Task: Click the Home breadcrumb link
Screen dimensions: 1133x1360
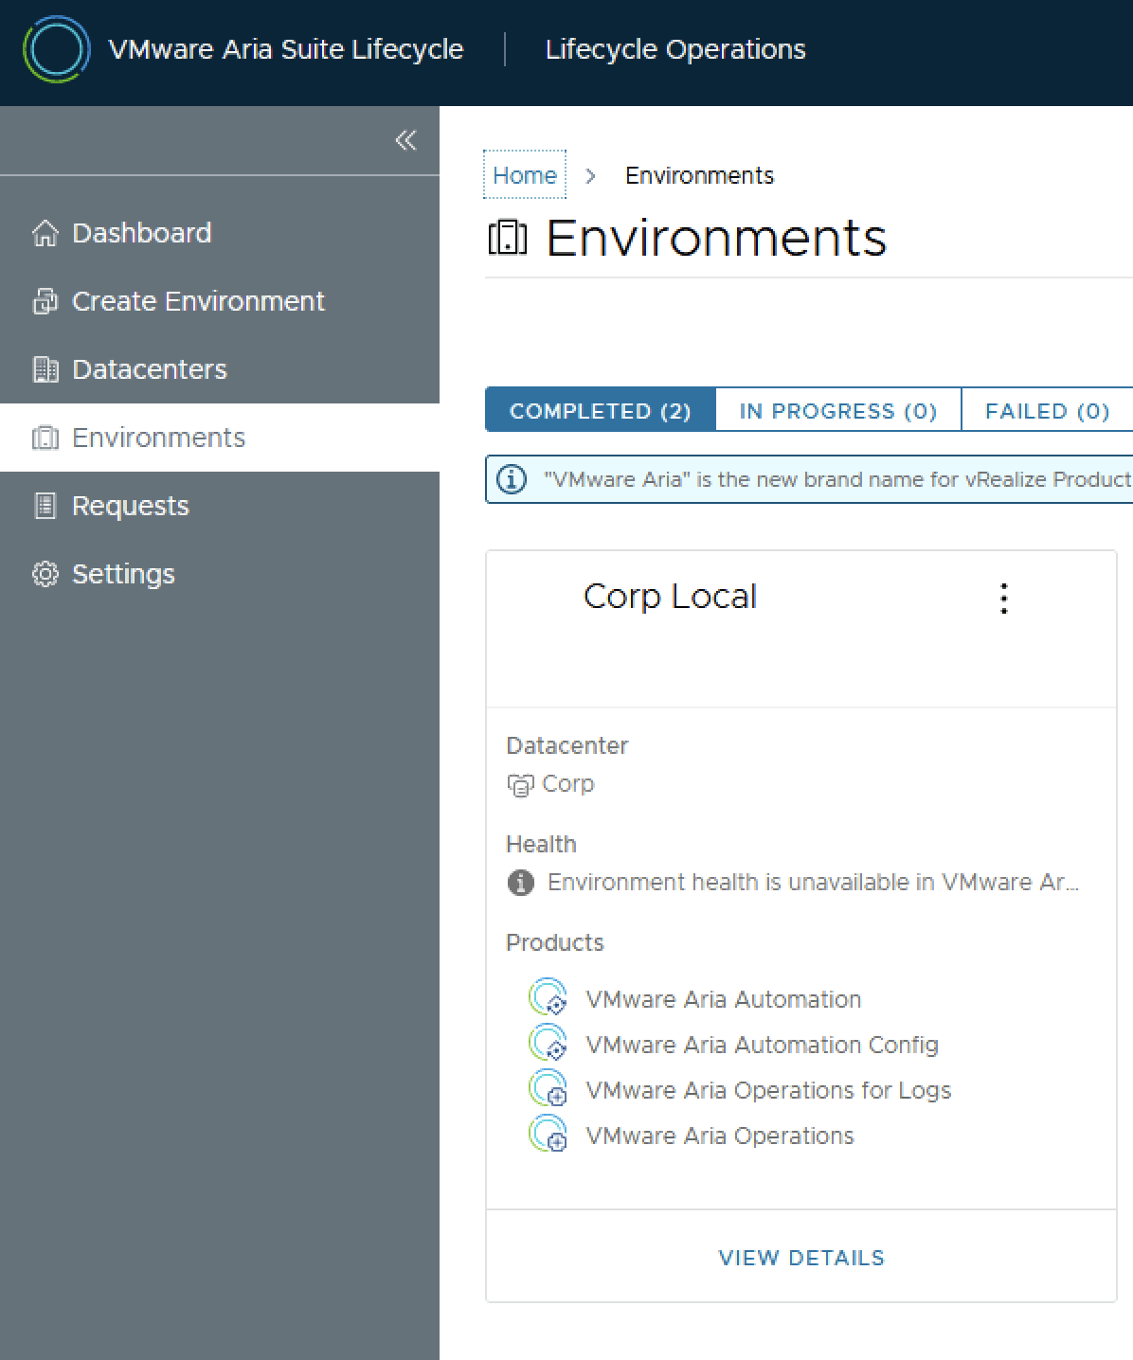Action: (525, 175)
